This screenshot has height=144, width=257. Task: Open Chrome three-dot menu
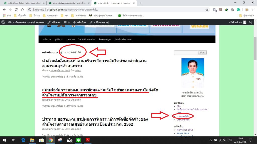[x=253, y=10]
